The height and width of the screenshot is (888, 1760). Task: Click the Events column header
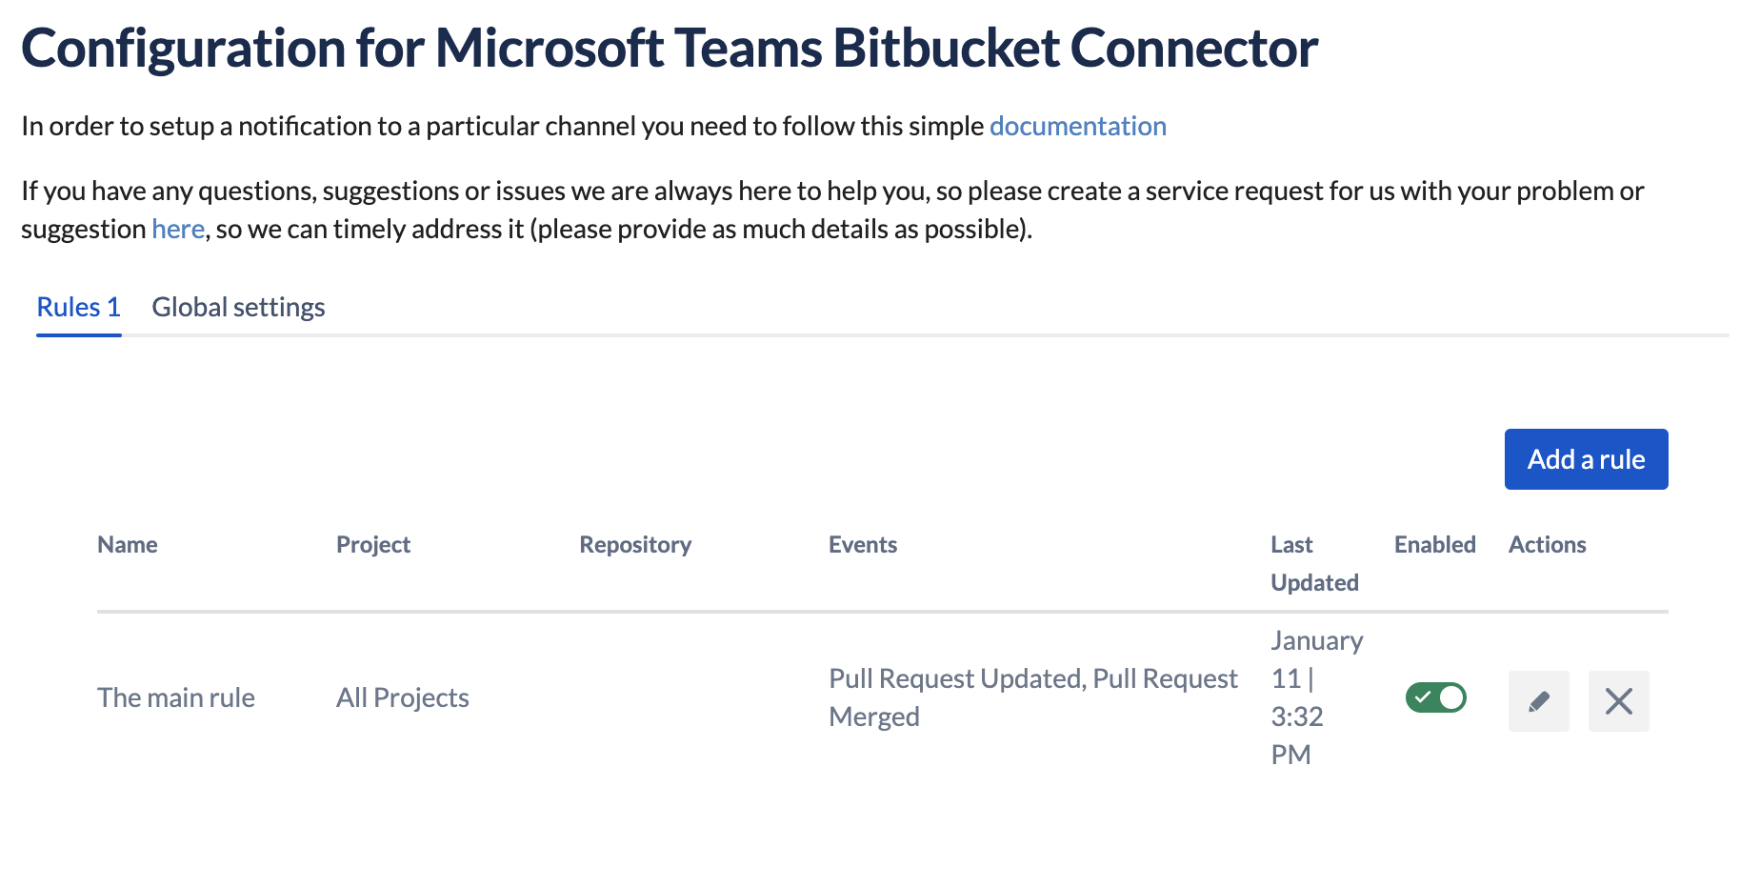(x=862, y=544)
